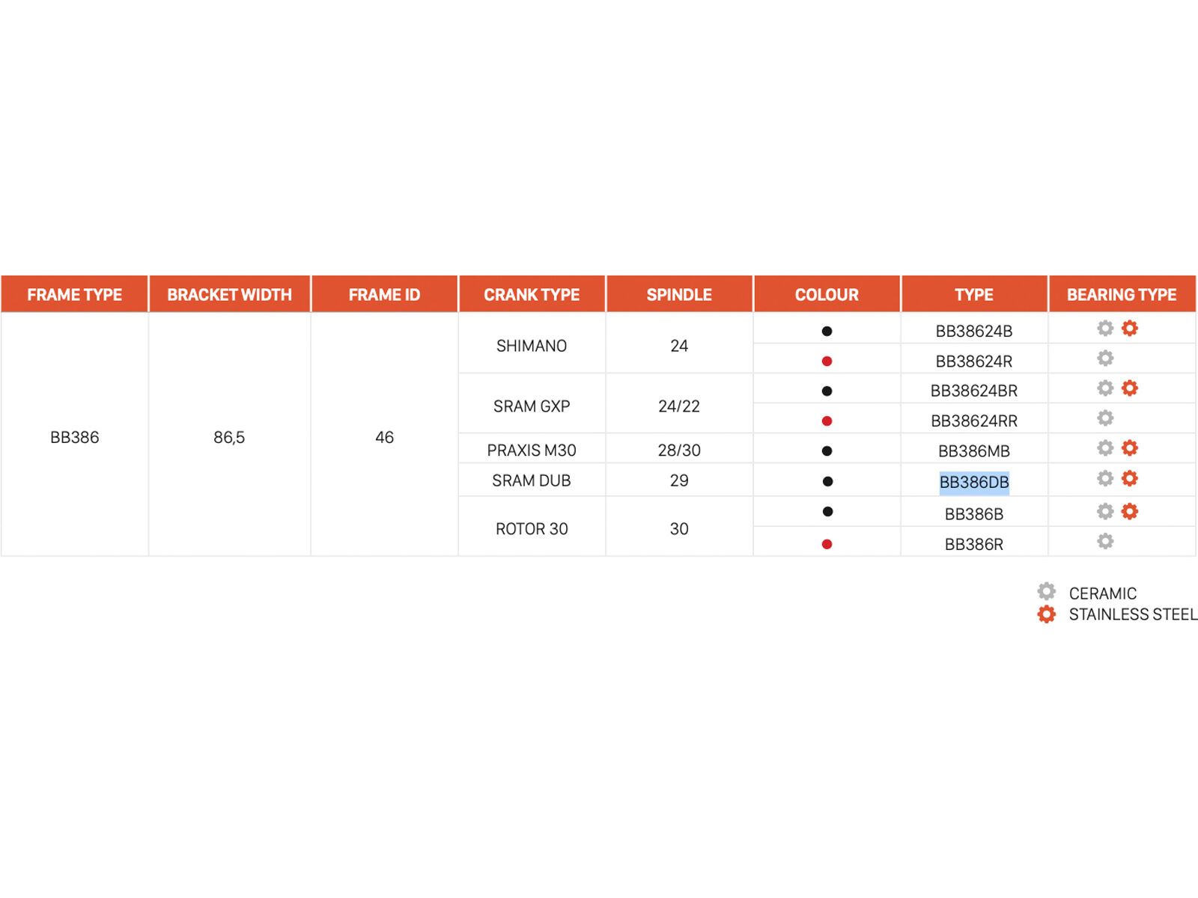Select the red colour dot for BB386R

tap(827, 544)
